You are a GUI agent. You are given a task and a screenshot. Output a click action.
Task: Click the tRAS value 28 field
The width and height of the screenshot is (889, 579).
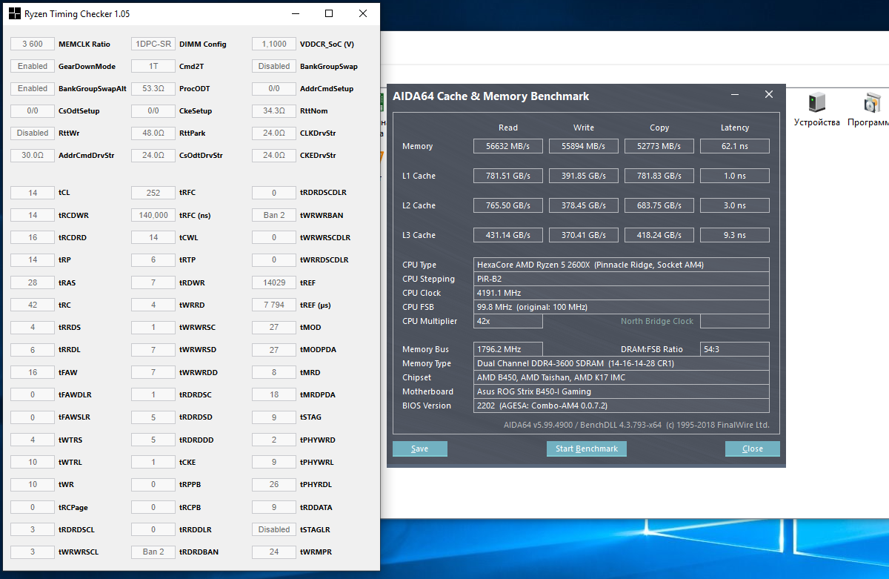[33, 282]
